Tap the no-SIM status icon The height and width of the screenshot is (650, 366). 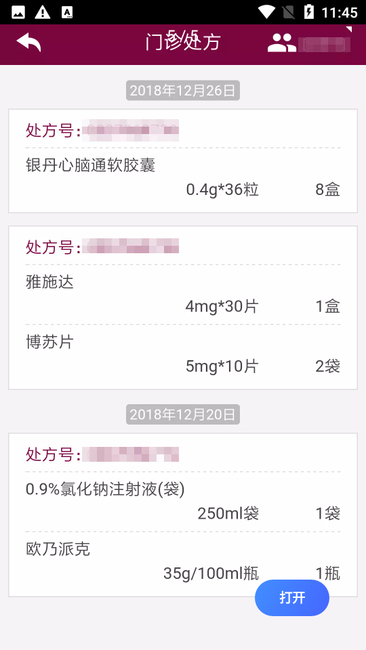pos(289,12)
